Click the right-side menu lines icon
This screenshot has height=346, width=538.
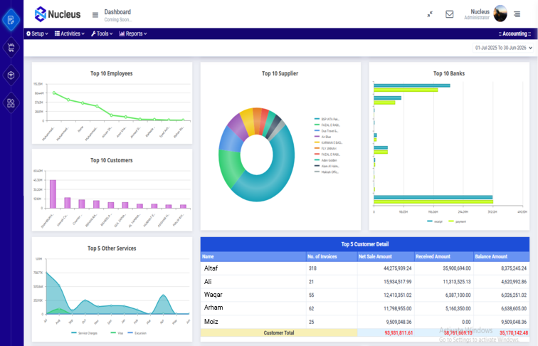pyautogui.click(x=517, y=14)
